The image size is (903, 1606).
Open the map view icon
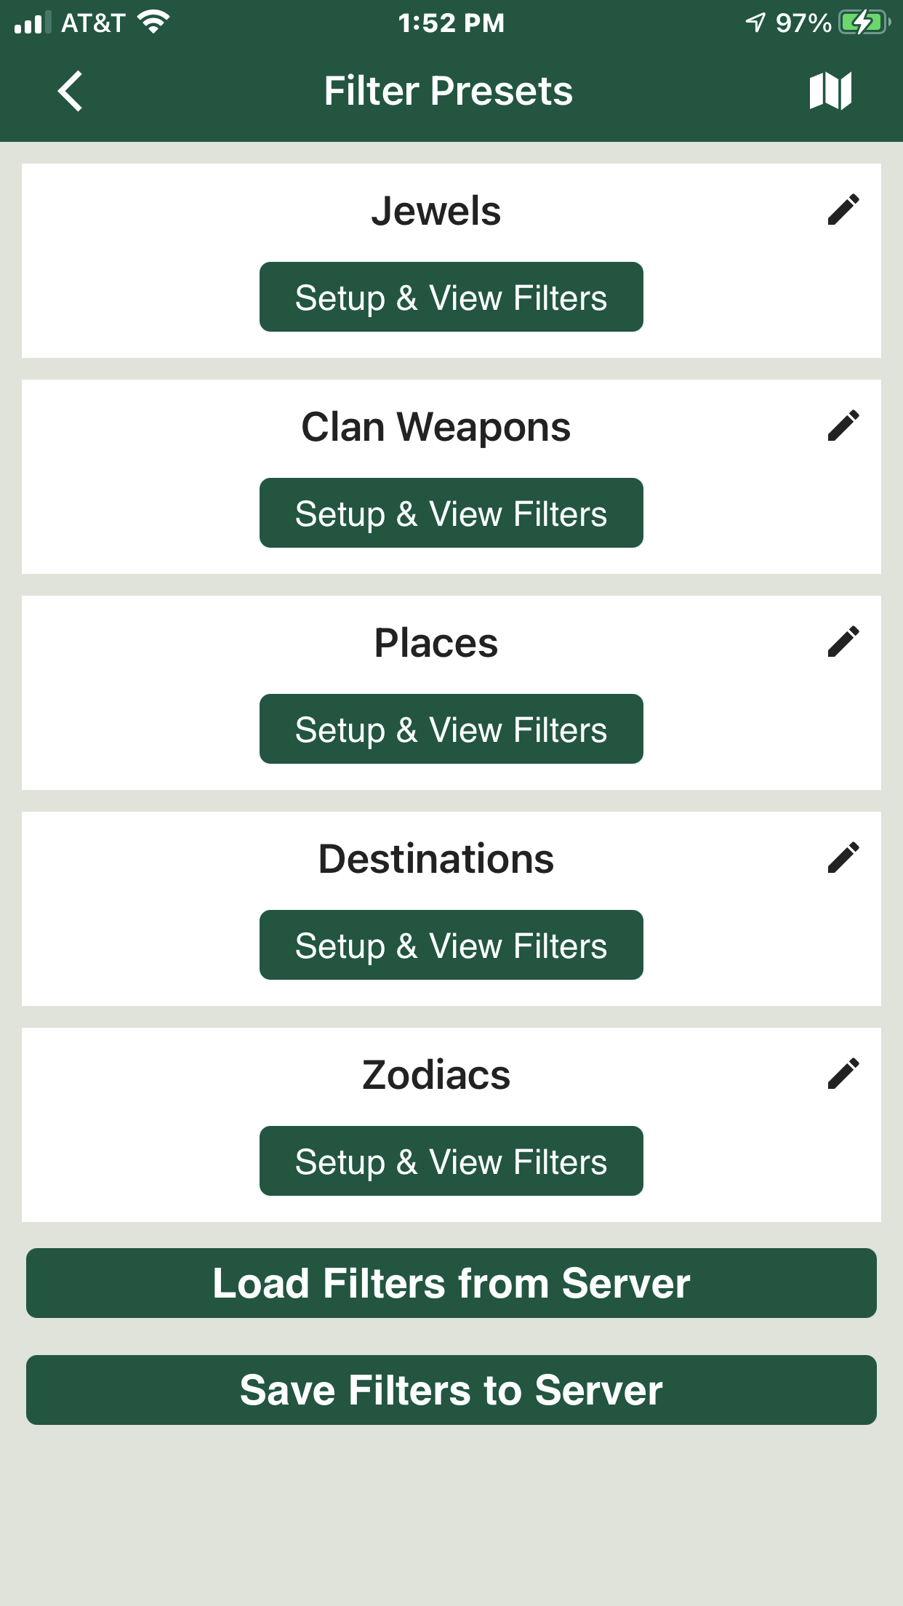click(x=830, y=91)
